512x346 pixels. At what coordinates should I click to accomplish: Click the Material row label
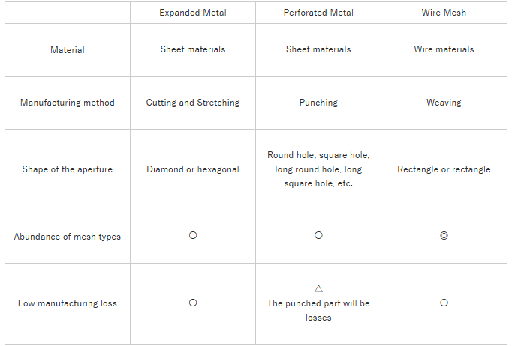point(68,50)
